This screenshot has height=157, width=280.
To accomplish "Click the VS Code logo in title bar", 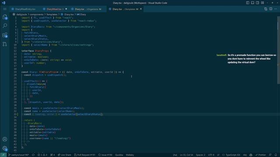I will click(x=3, y=3).
